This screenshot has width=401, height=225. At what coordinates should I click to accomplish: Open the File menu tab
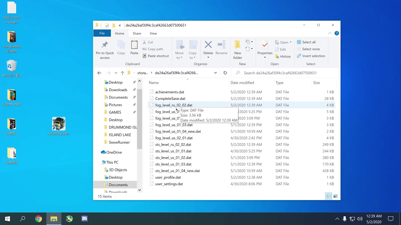pyautogui.click(x=102, y=33)
